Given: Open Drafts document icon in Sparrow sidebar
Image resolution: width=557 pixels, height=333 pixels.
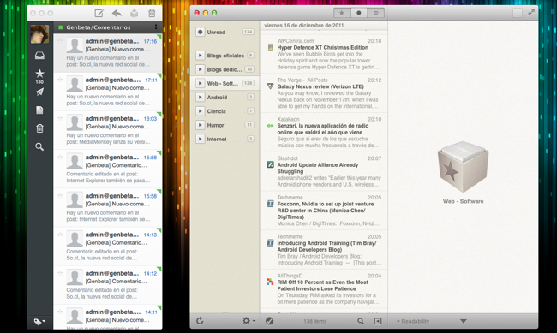Looking at the screenshot, I should coord(39,110).
